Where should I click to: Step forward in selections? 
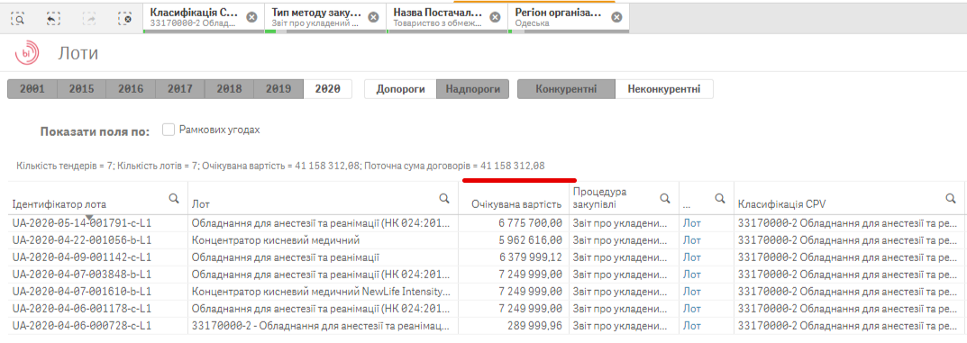click(x=90, y=19)
